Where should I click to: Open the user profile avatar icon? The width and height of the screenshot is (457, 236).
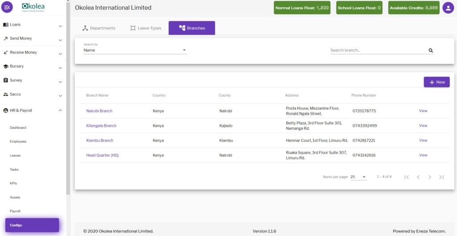tap(448, 8)
